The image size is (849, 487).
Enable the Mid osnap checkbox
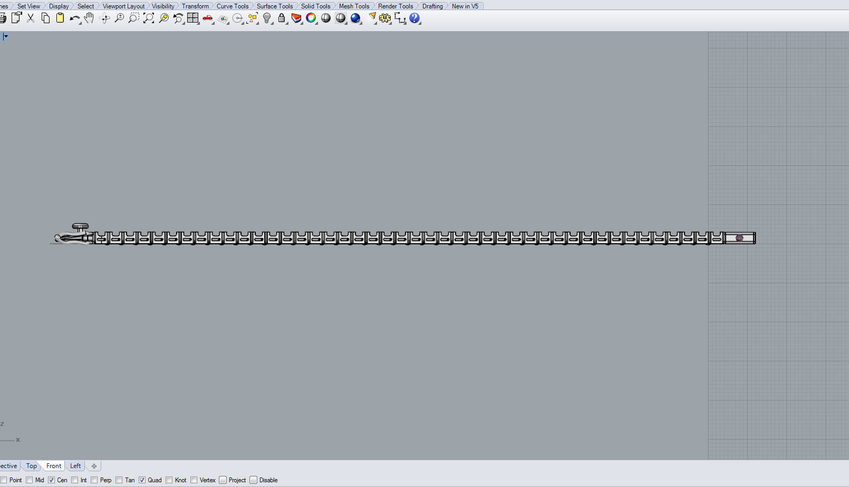[30, 480]
